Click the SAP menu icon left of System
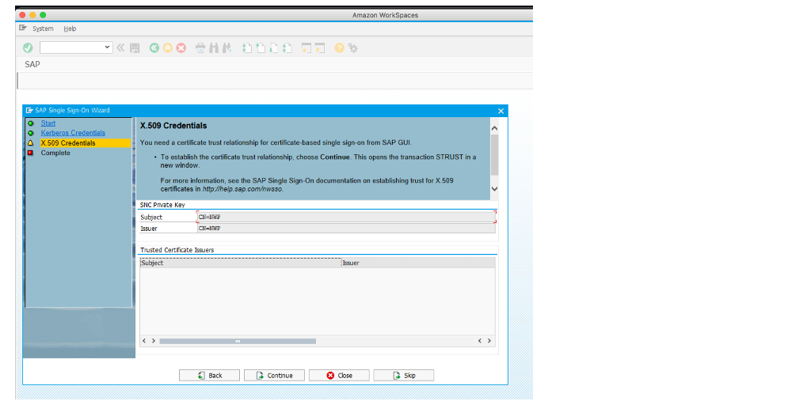The image size is (811, 405). pos(23,28)
